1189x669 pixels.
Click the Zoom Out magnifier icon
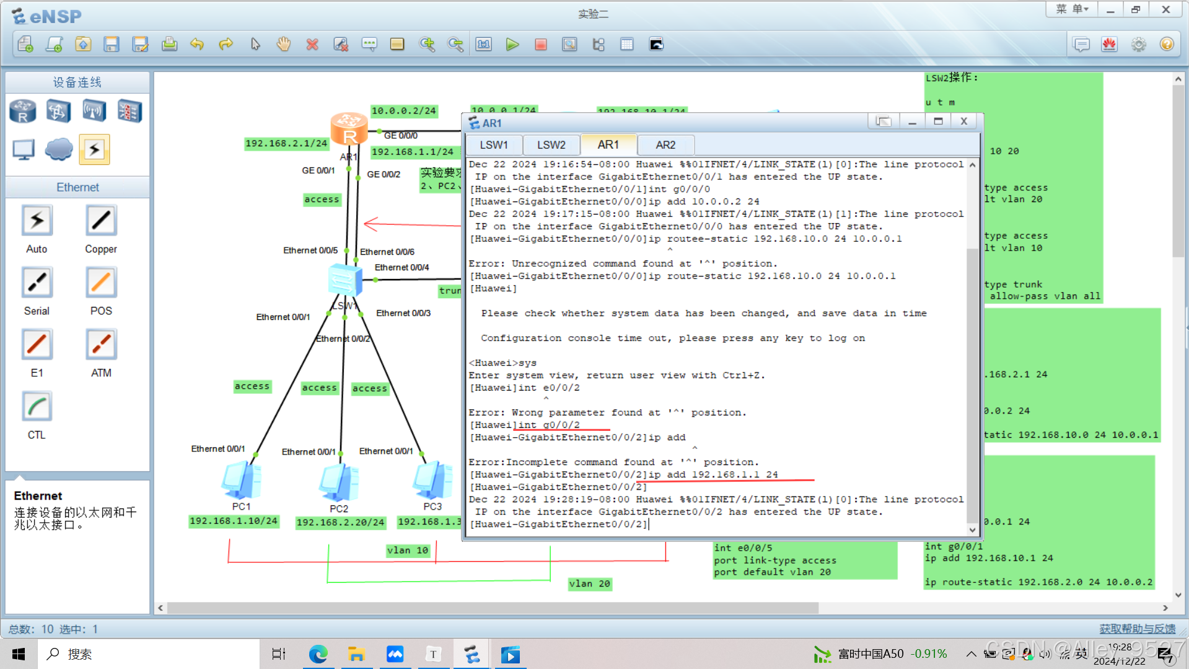(x=455, y=44)
